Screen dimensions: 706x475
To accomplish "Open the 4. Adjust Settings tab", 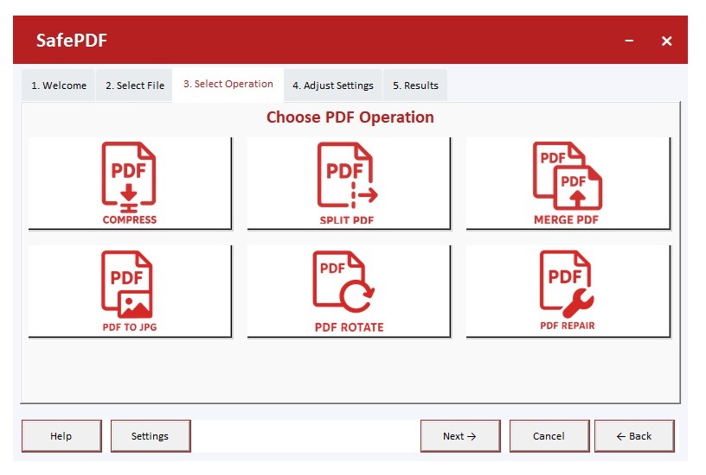I will (333, 85).
